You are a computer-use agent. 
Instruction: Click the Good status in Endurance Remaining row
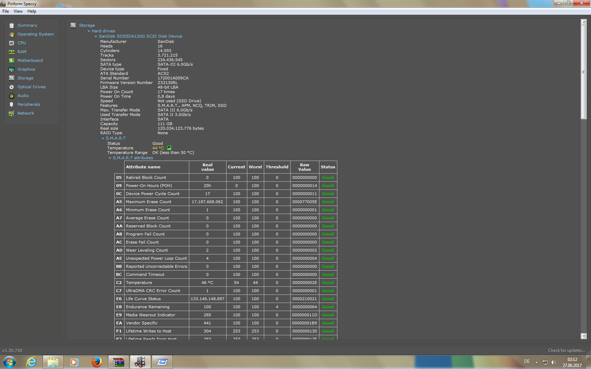(x=328, y=307)
